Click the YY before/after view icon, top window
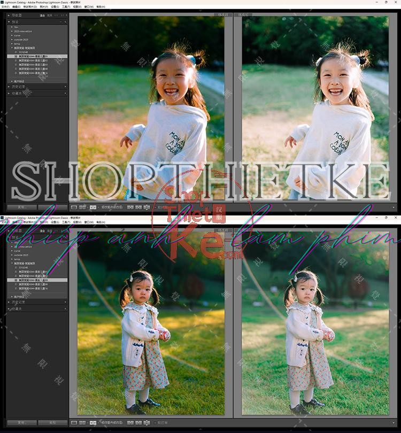The image size is (401, 433). click(93, 207)
